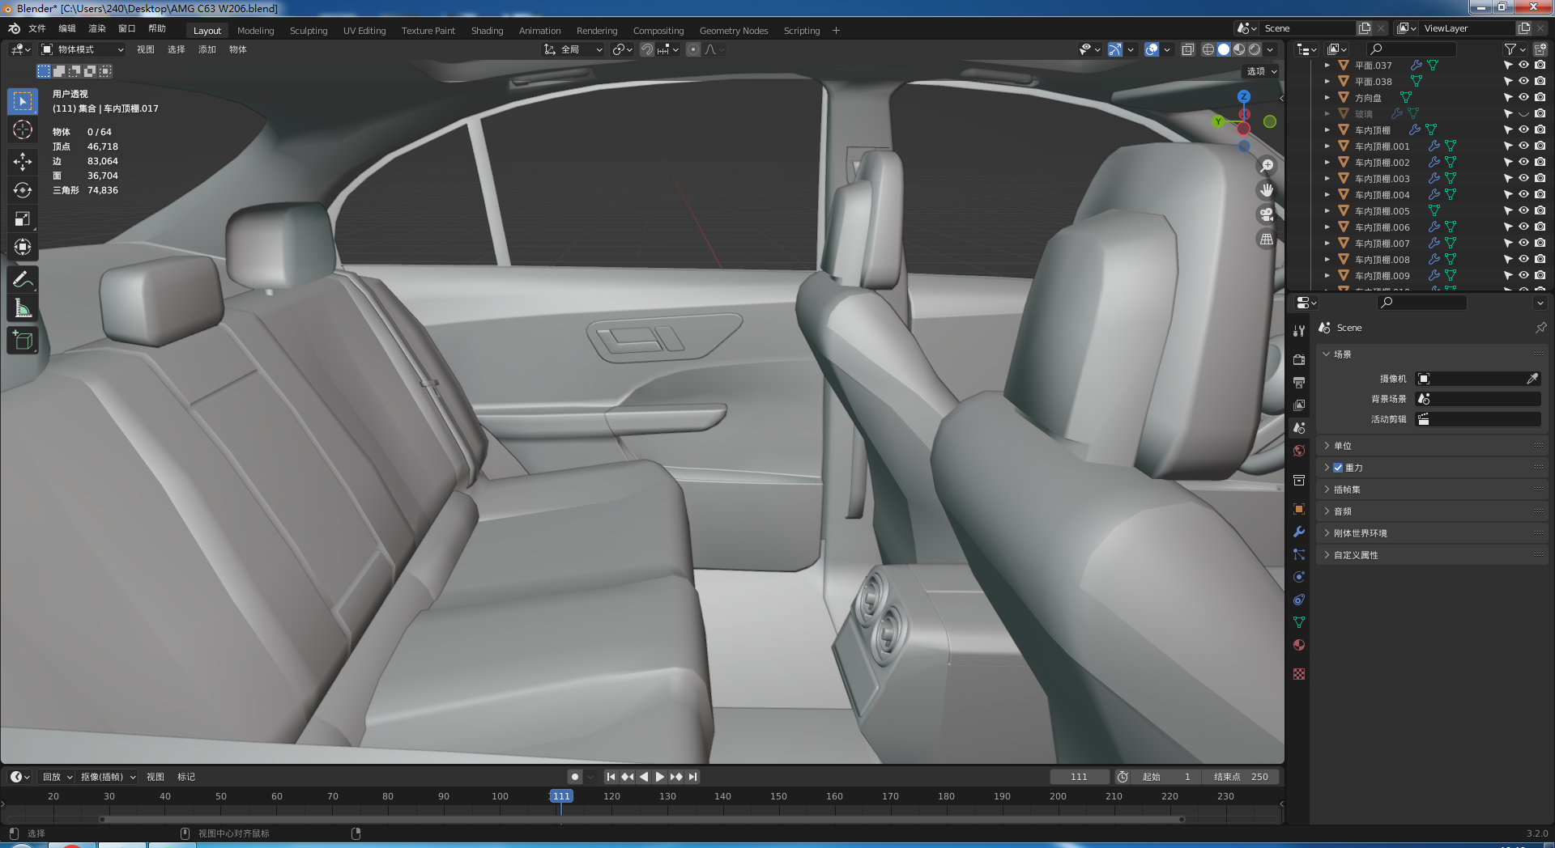1555x848 pixels.
Task: Open the 回放 playback dropdown
Action: pyautogui.click(x=57, y=777)
